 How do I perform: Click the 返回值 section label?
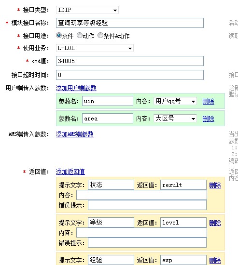(39, 172)
